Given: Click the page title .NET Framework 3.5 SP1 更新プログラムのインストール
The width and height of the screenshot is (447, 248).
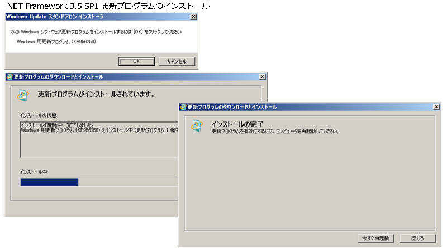Looking at the screenshot, I should [107, 6].
